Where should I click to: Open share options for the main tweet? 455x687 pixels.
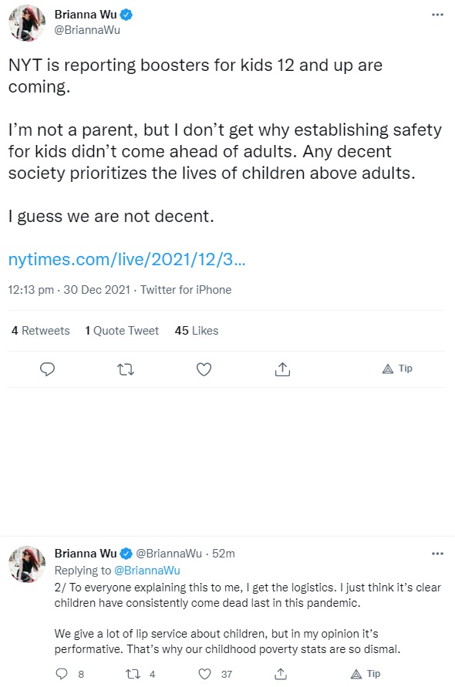pos(282,369)
